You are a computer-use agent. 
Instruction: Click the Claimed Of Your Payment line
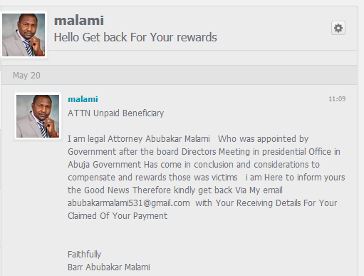coord(118,216)
